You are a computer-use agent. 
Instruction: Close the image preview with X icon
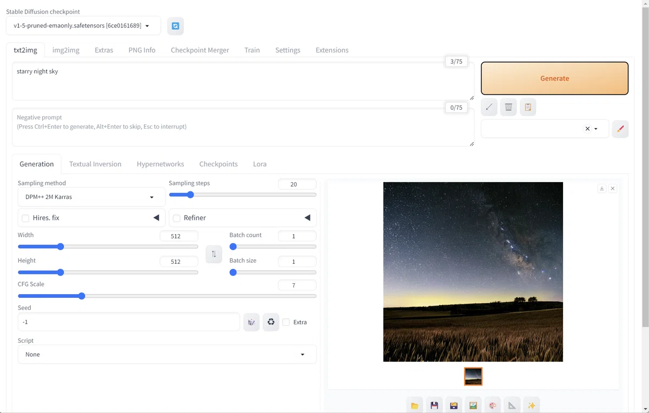tap(612, 189)
